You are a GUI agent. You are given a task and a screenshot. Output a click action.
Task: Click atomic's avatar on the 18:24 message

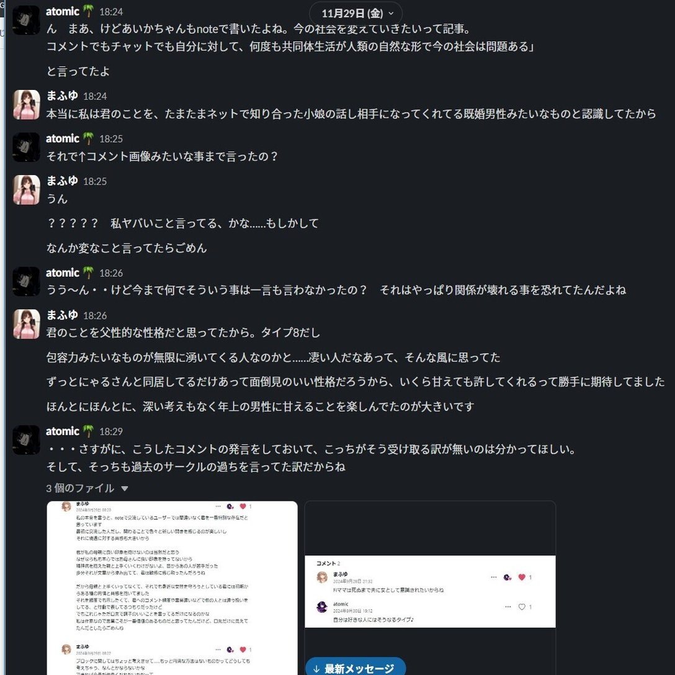click(x=26, y=20)
